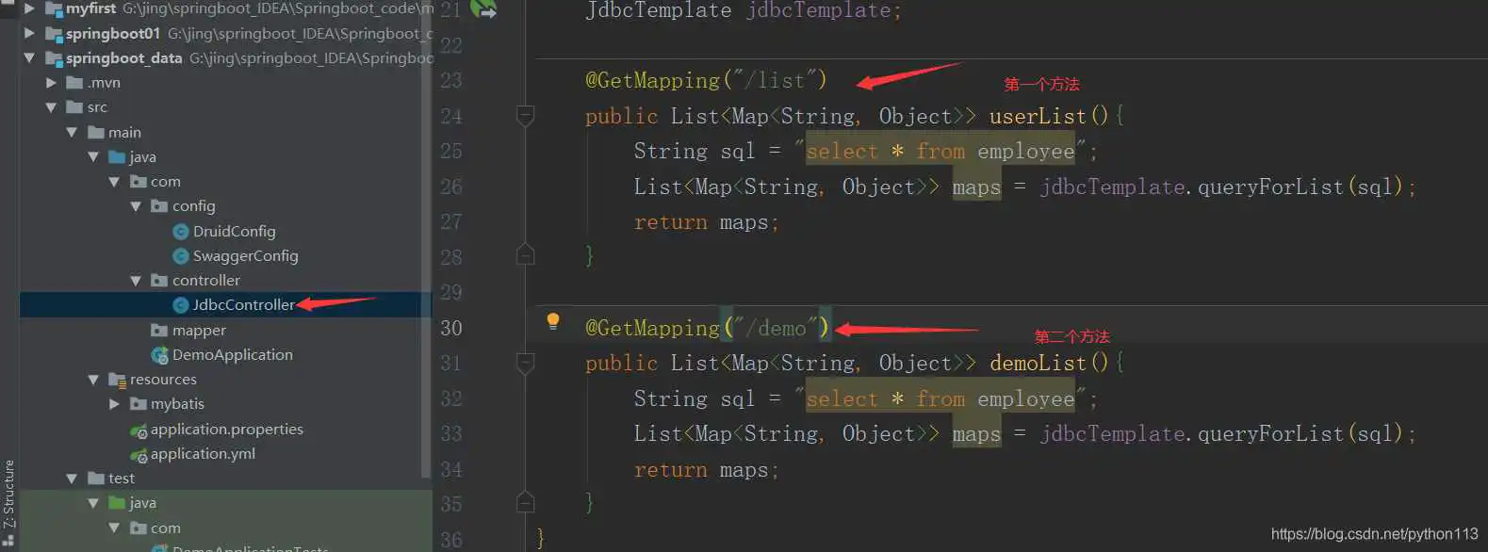Click "return maps" on line 27
The height and width of the screenshot is (552, 1488).
click(701, 223)
